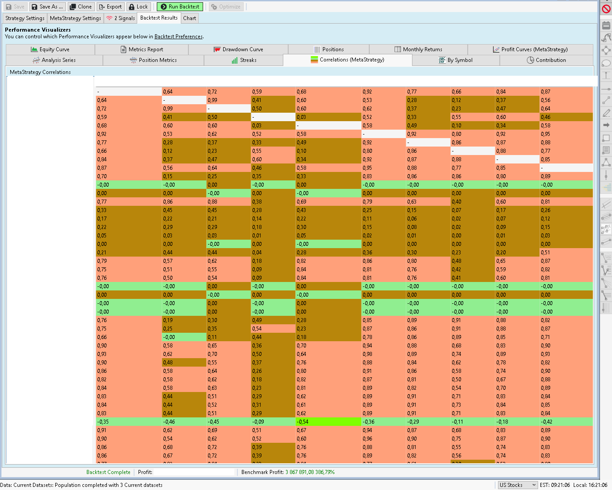Select the arrow drawing tool
The width and height of the screenshot is (612, 490).
[x=606, y=126]
